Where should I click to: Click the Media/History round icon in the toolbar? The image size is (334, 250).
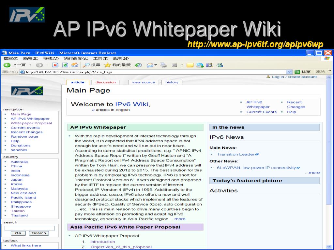coord(138,65)
